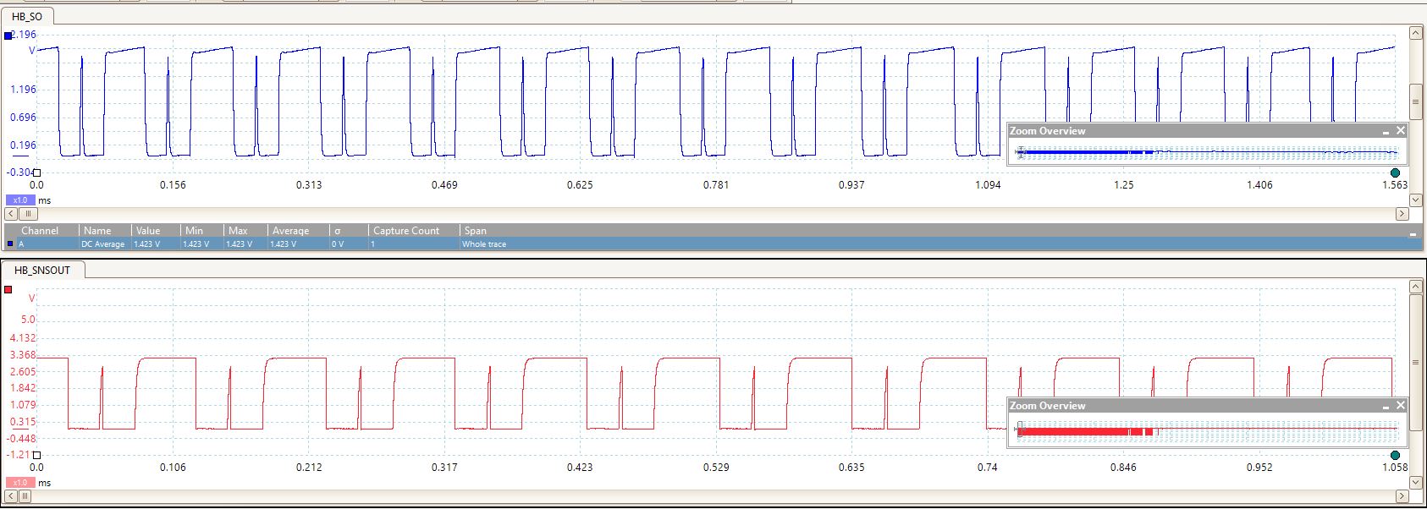Screen dimensions: 1427x509
Task: Click the HB_SNSOUT horizontal scrollbar thumb
Action: tap(25, 496)
